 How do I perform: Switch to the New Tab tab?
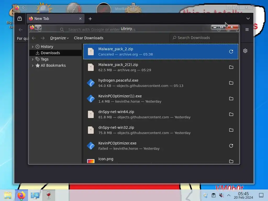[55, 19]
